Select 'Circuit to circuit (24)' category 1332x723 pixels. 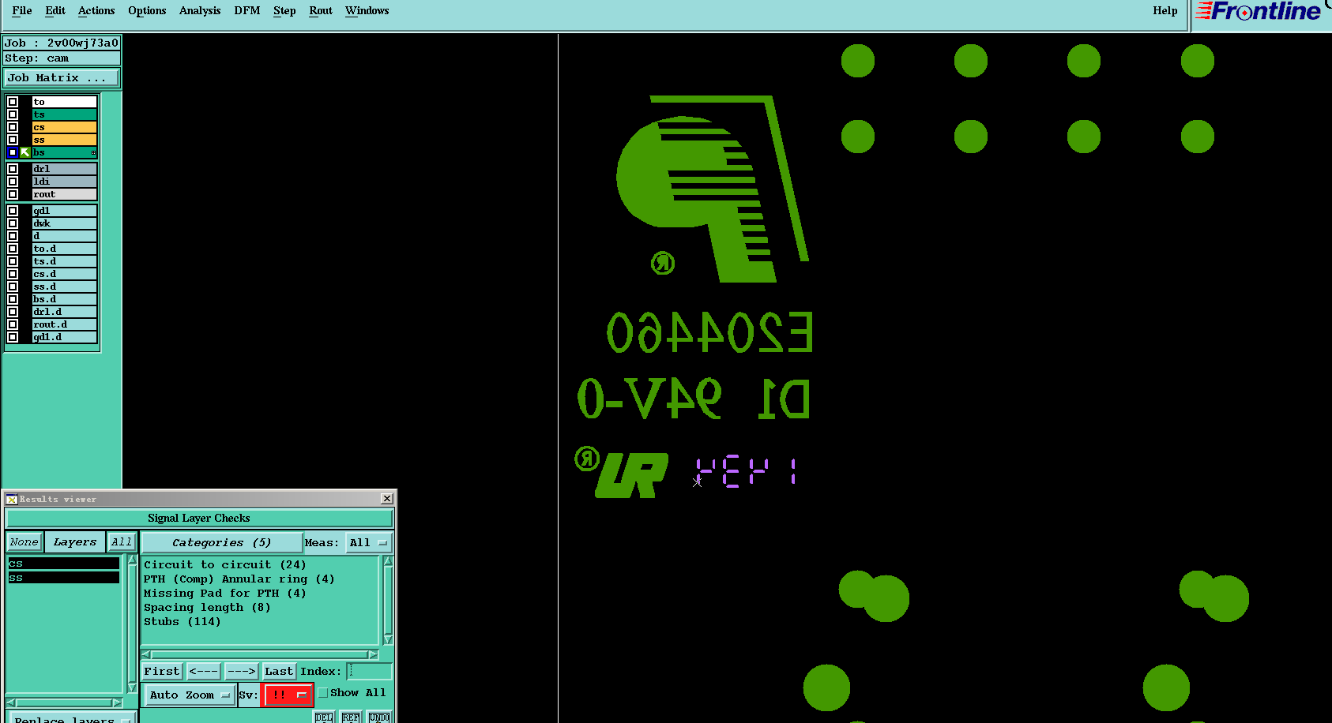click(x=224, y=565)
